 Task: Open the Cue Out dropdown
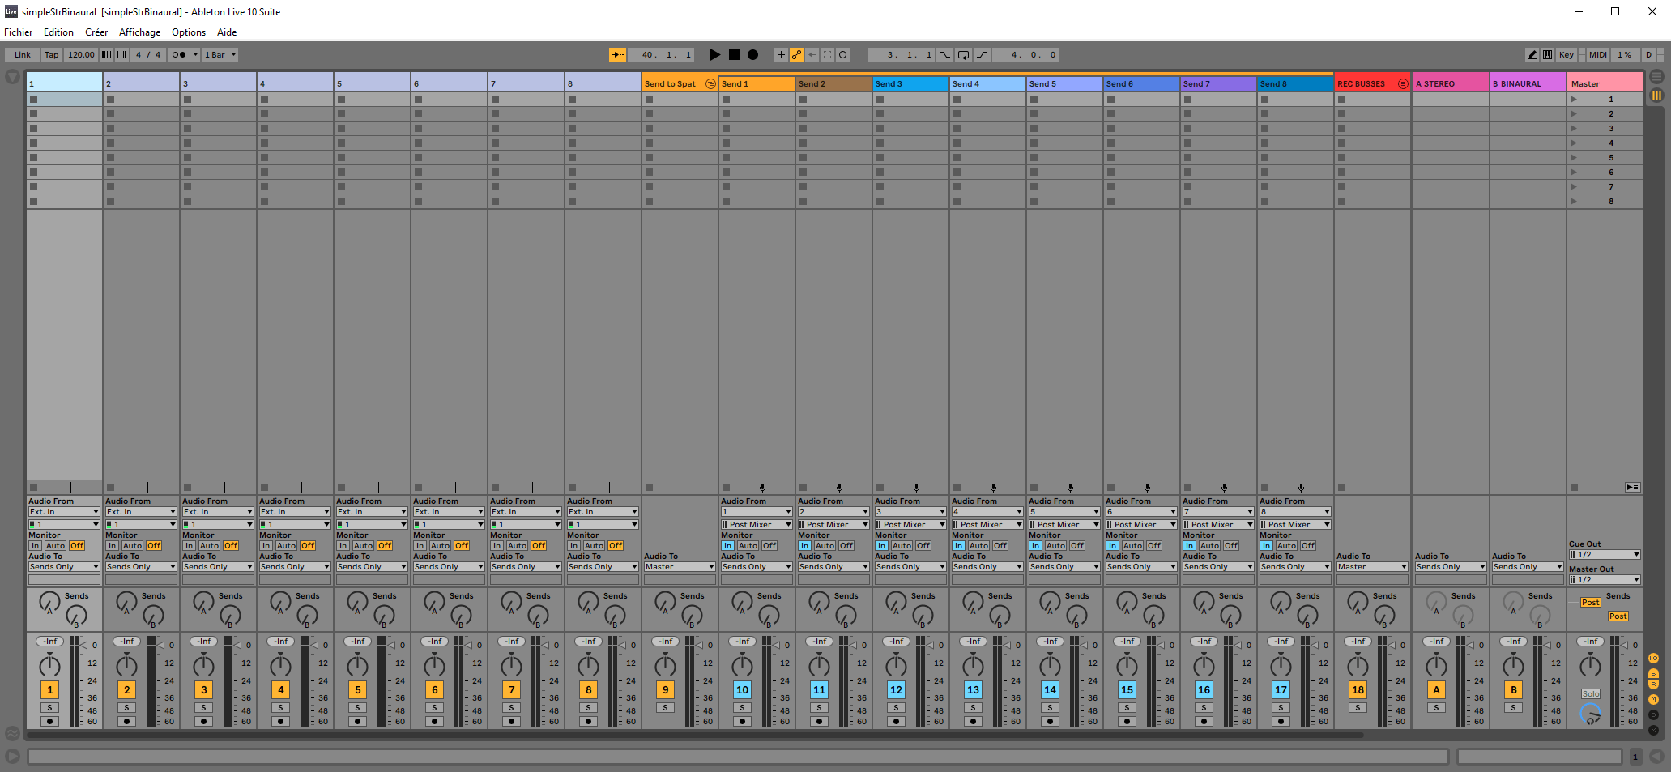coord(1605,555)
